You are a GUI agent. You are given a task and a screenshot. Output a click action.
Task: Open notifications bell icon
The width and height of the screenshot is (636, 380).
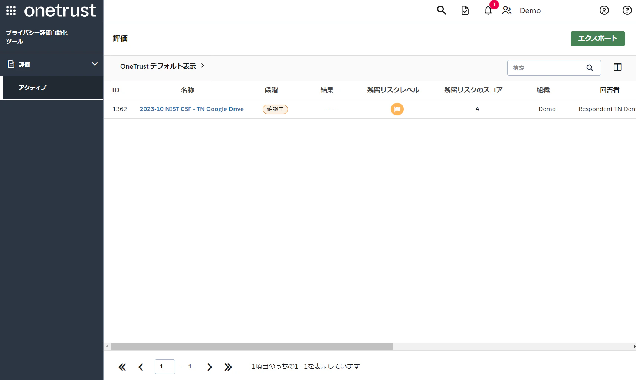click(x=488, y=10)
